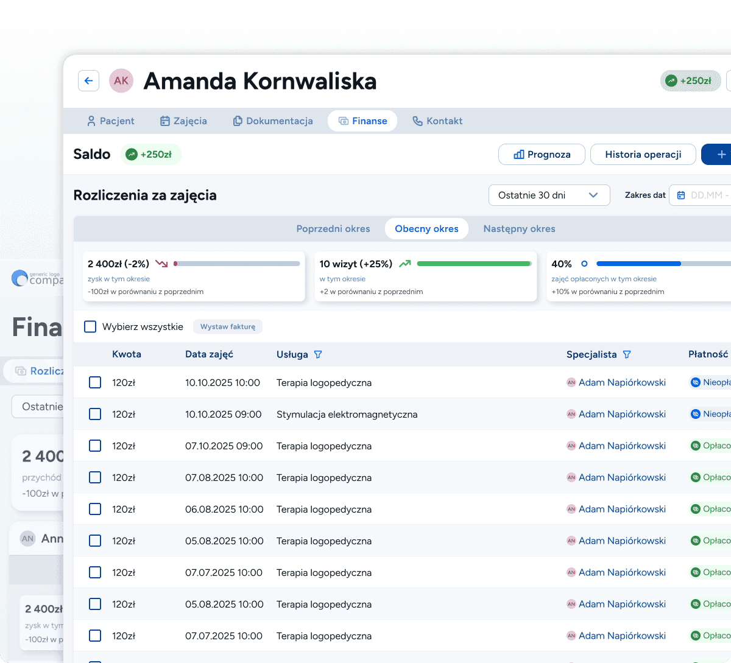
Task: Tick checkbox for Stymulacja elektromagnetyczna row
Action: [x=95, y=414]
